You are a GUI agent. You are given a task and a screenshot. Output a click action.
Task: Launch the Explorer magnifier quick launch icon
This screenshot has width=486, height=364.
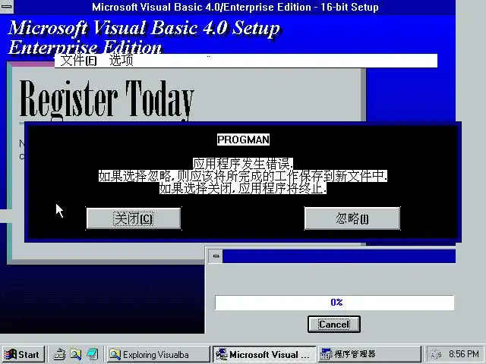(x=76, y=354)
